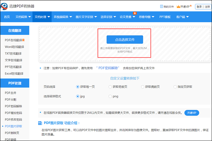Select 获取奇数页 radio option
212x141 pixels.
110,87
